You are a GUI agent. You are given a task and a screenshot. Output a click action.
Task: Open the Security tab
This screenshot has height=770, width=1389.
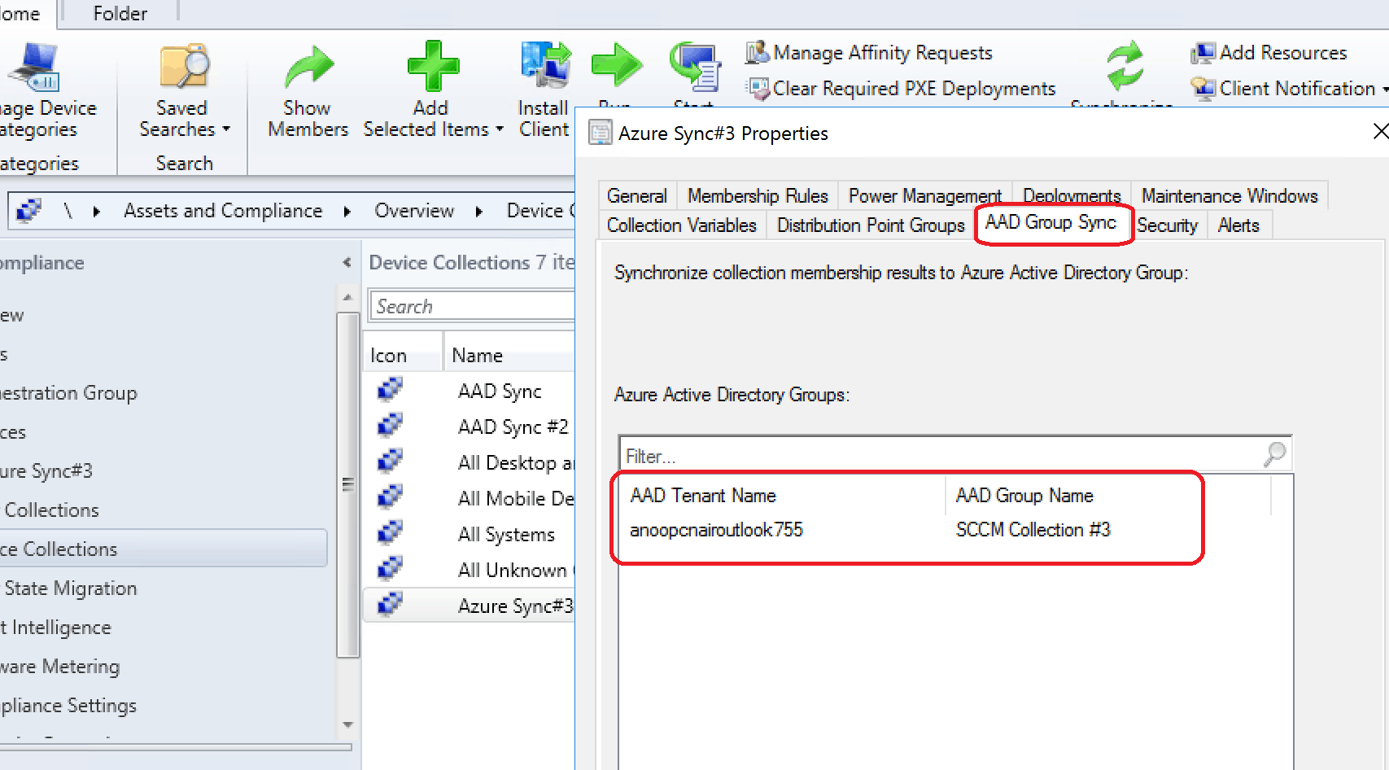point(1168,225)
